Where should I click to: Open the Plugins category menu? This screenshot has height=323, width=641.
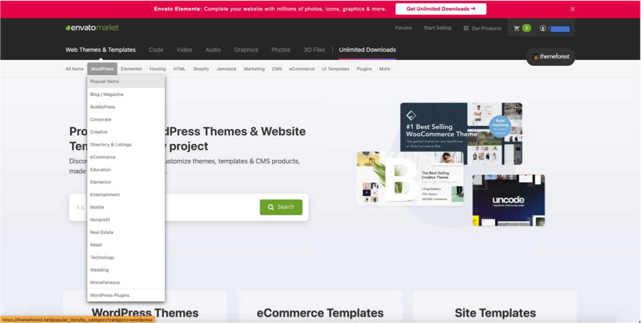click(364, 69)
